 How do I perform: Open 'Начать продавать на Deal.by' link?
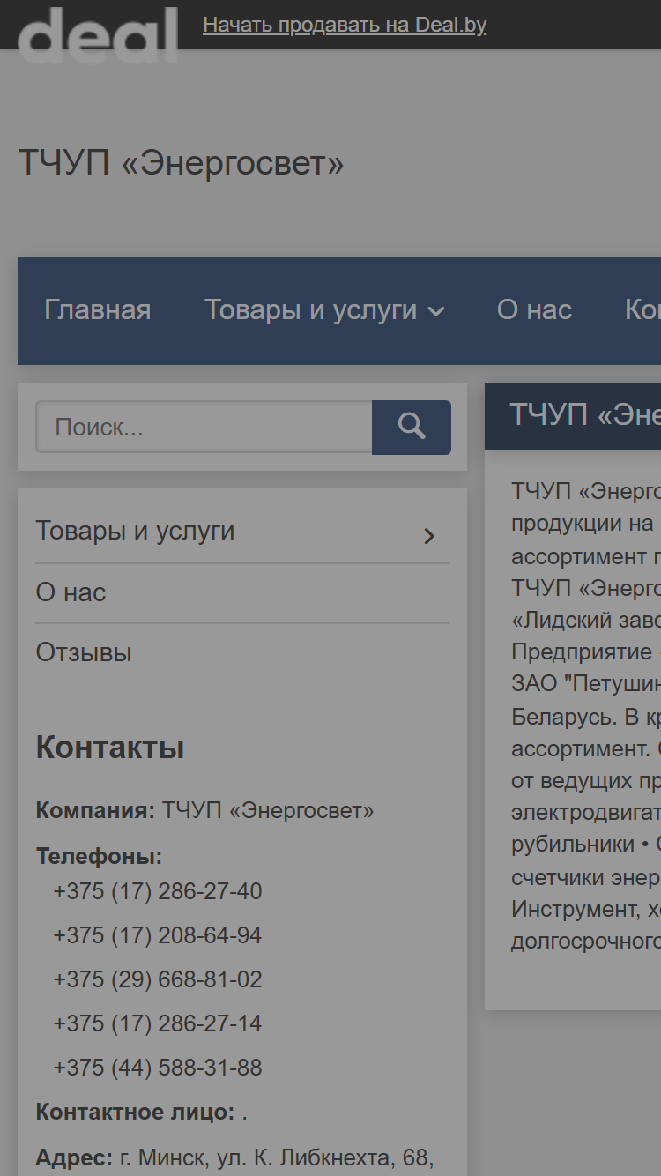click(345, 25)
